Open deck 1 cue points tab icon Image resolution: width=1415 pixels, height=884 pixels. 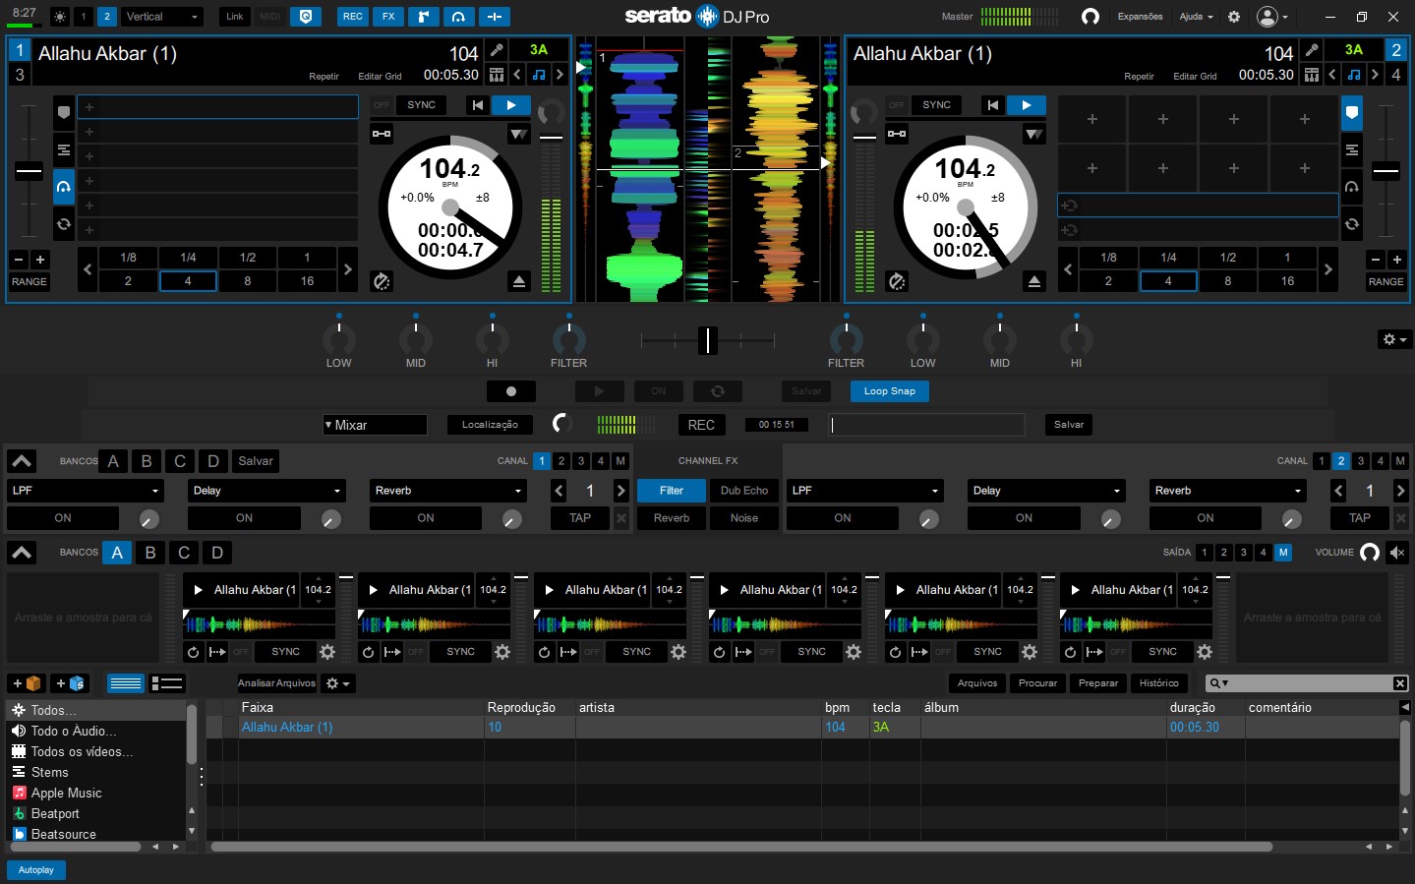click(x=63, y=113)
